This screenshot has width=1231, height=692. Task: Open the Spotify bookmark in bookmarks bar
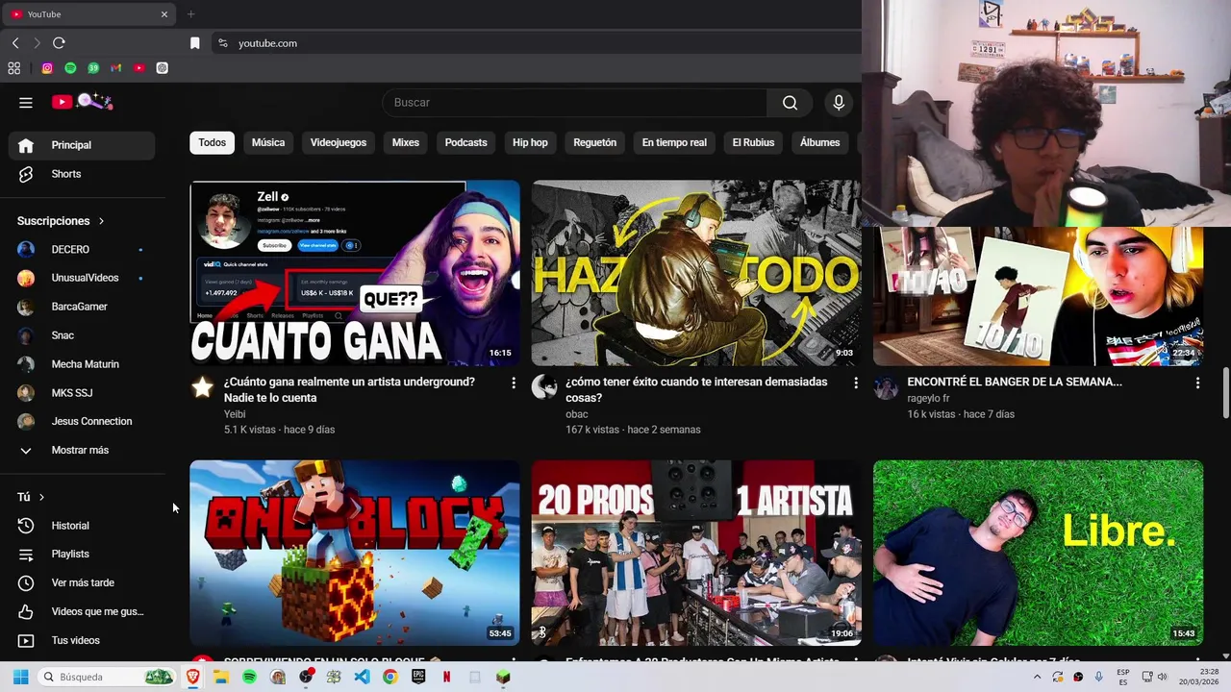pyautogui.click(x=70, y=68)
